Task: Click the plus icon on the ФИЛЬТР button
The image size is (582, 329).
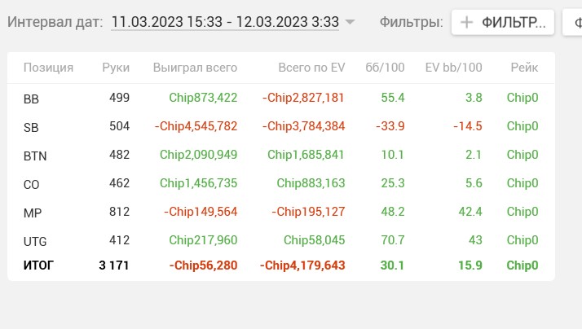Action: pyautogui.click(x=466, y=23)
